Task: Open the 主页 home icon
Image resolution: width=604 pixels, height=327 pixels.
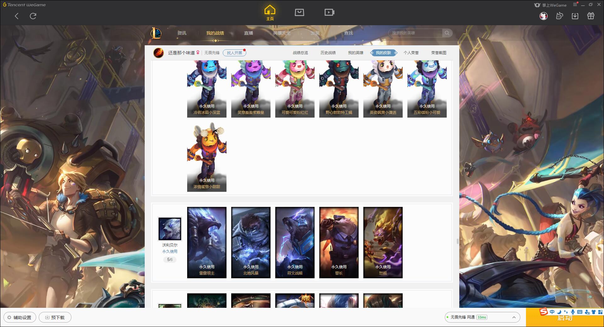Action: point(270,13)
